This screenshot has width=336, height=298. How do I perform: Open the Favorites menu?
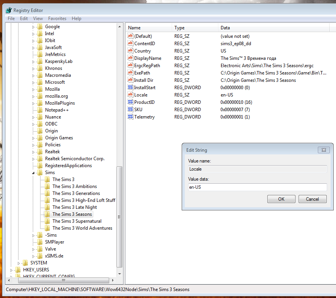click(x=57, y=19)
